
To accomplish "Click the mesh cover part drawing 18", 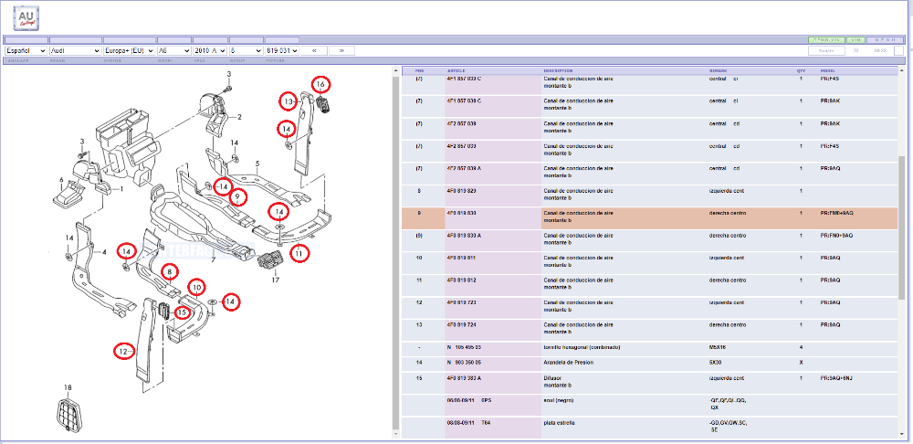I will tap(68, 415).
